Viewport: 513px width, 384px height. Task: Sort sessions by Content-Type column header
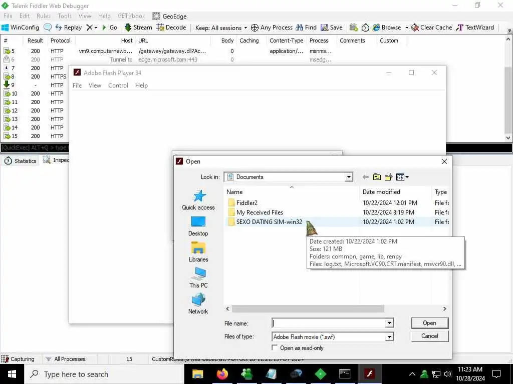point(286,40)
